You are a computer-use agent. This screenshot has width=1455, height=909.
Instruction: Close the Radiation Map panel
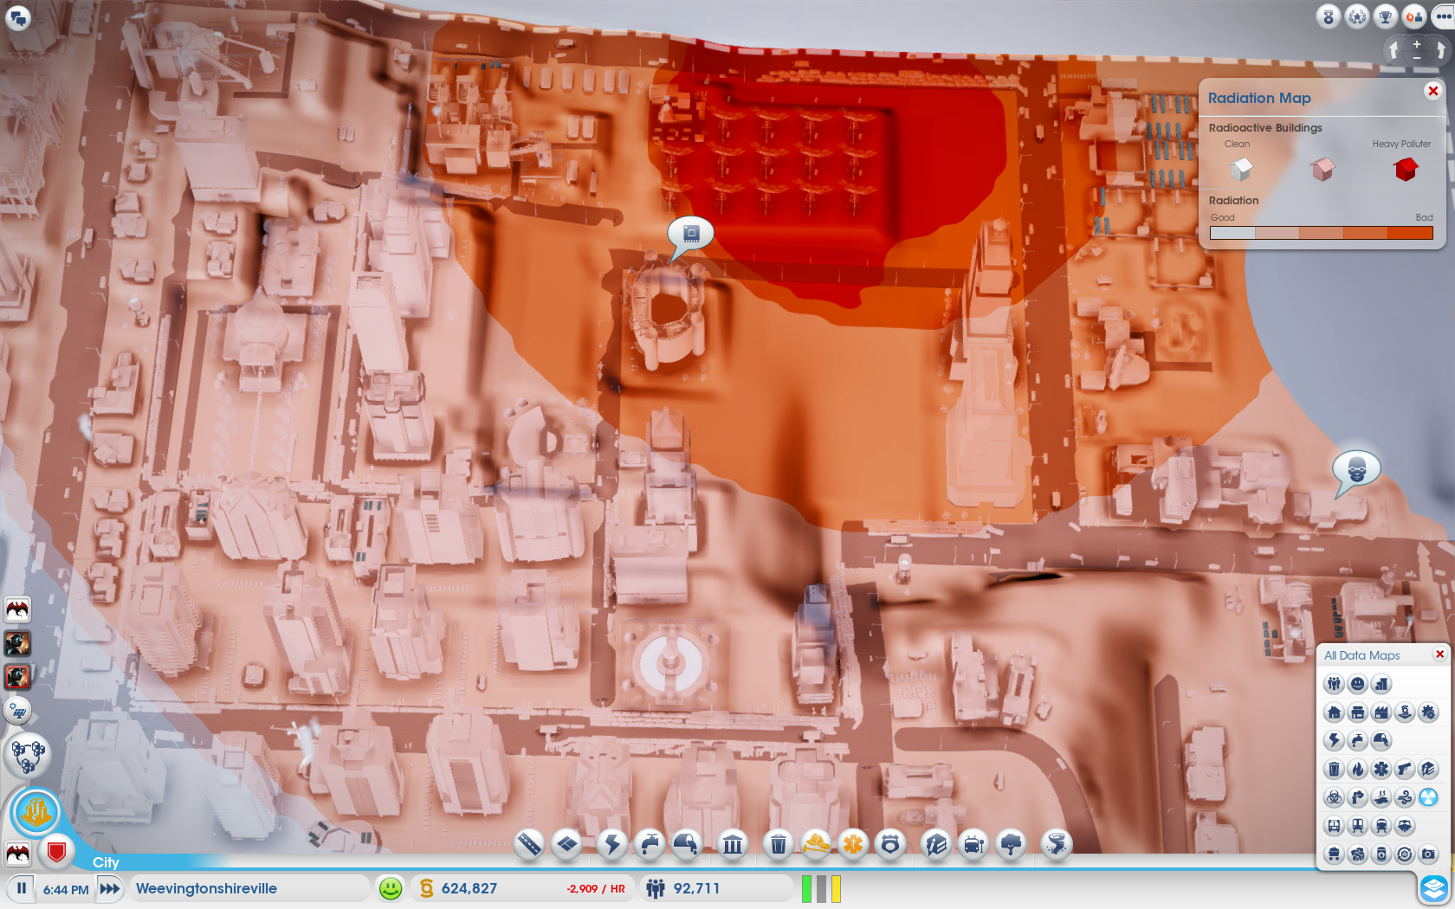coord(1433,91)
